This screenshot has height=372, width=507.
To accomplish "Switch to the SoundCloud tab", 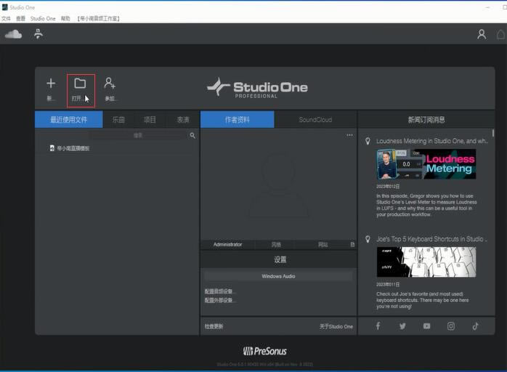I will [315, 120].
